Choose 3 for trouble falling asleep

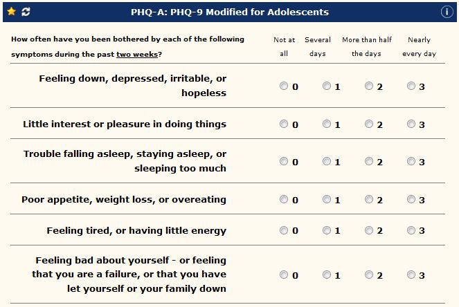(x=411, y=162)
